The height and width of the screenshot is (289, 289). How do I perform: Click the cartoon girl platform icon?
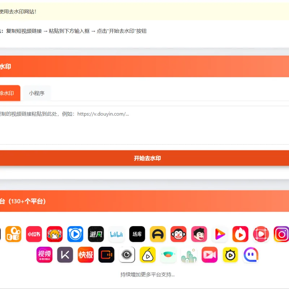tap(55, 234)
